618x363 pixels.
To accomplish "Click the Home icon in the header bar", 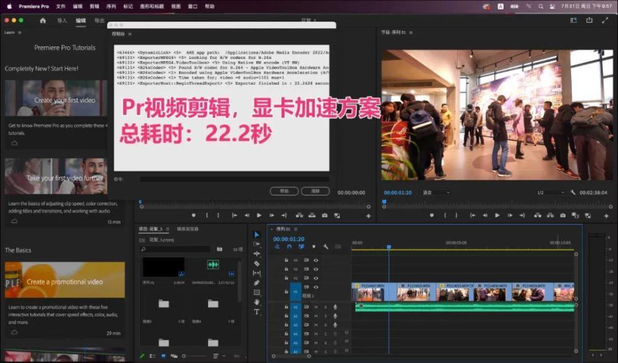I will (43, 20).
